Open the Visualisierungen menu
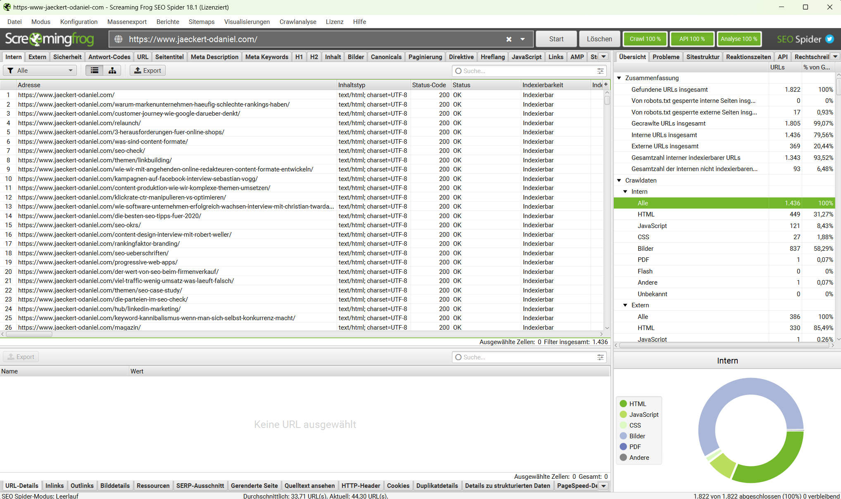 247,22
